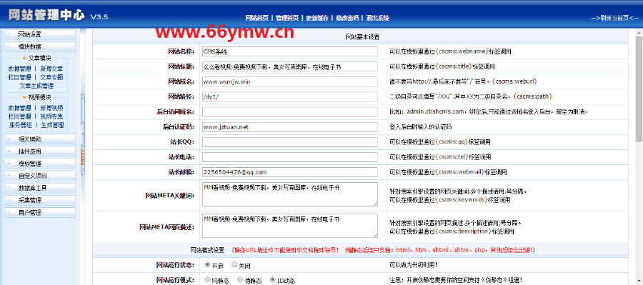Open 更新缓存 in the top navigation

point(317,18)
